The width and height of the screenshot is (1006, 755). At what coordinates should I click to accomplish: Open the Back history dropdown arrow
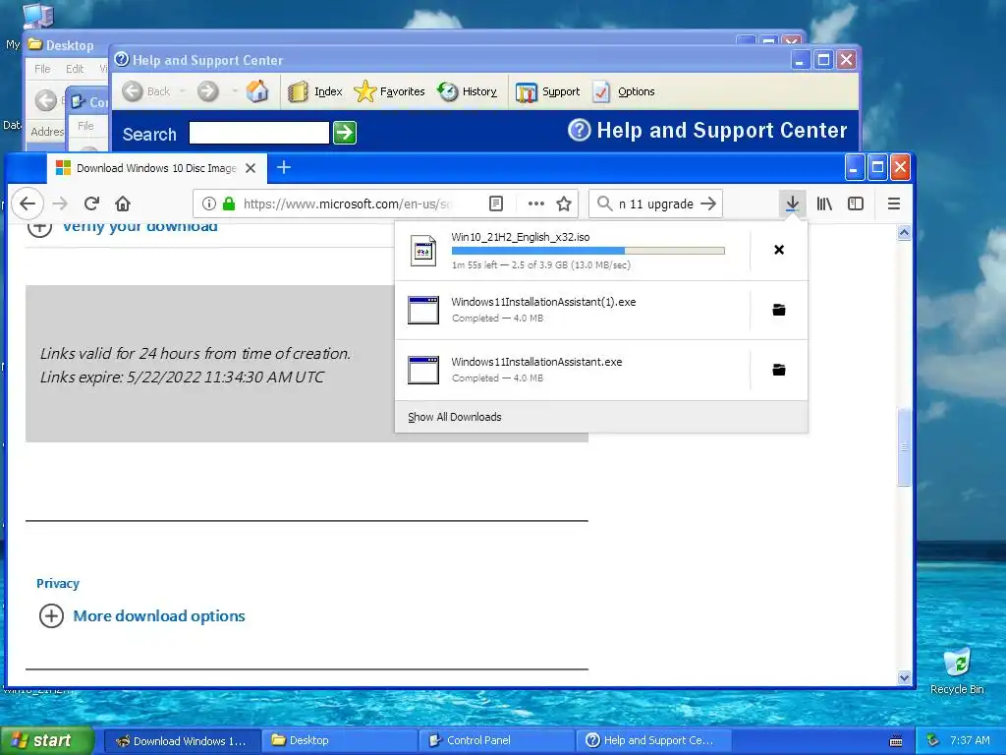click(183, 91)
